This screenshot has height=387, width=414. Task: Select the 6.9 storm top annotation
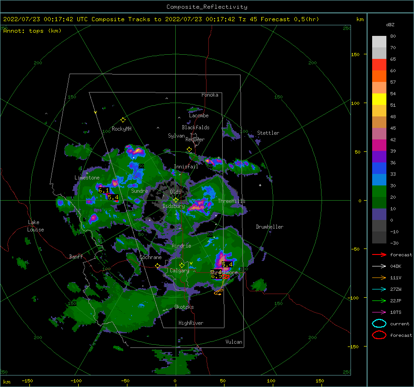click(217, 276)
